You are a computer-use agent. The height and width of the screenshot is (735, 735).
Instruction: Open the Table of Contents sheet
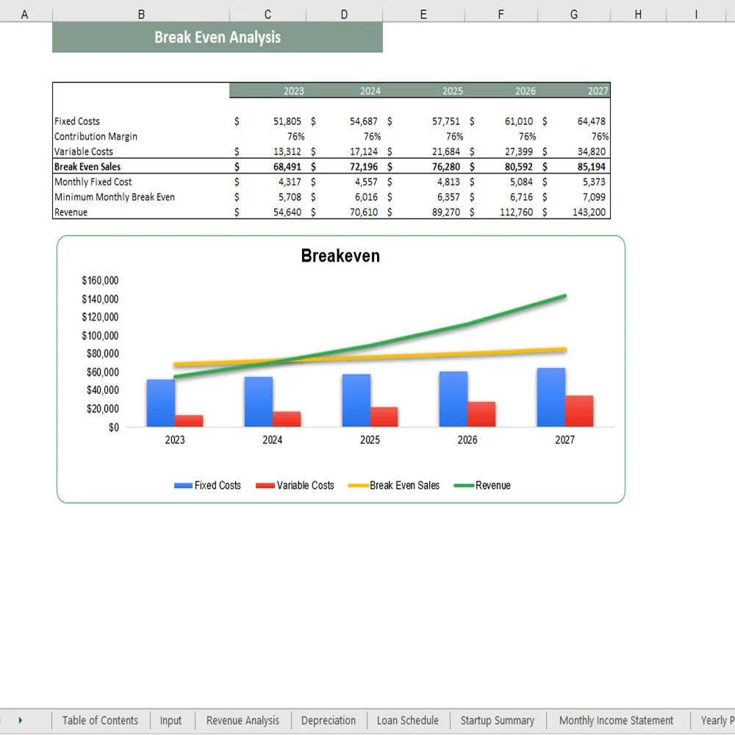tap(100, 720)
